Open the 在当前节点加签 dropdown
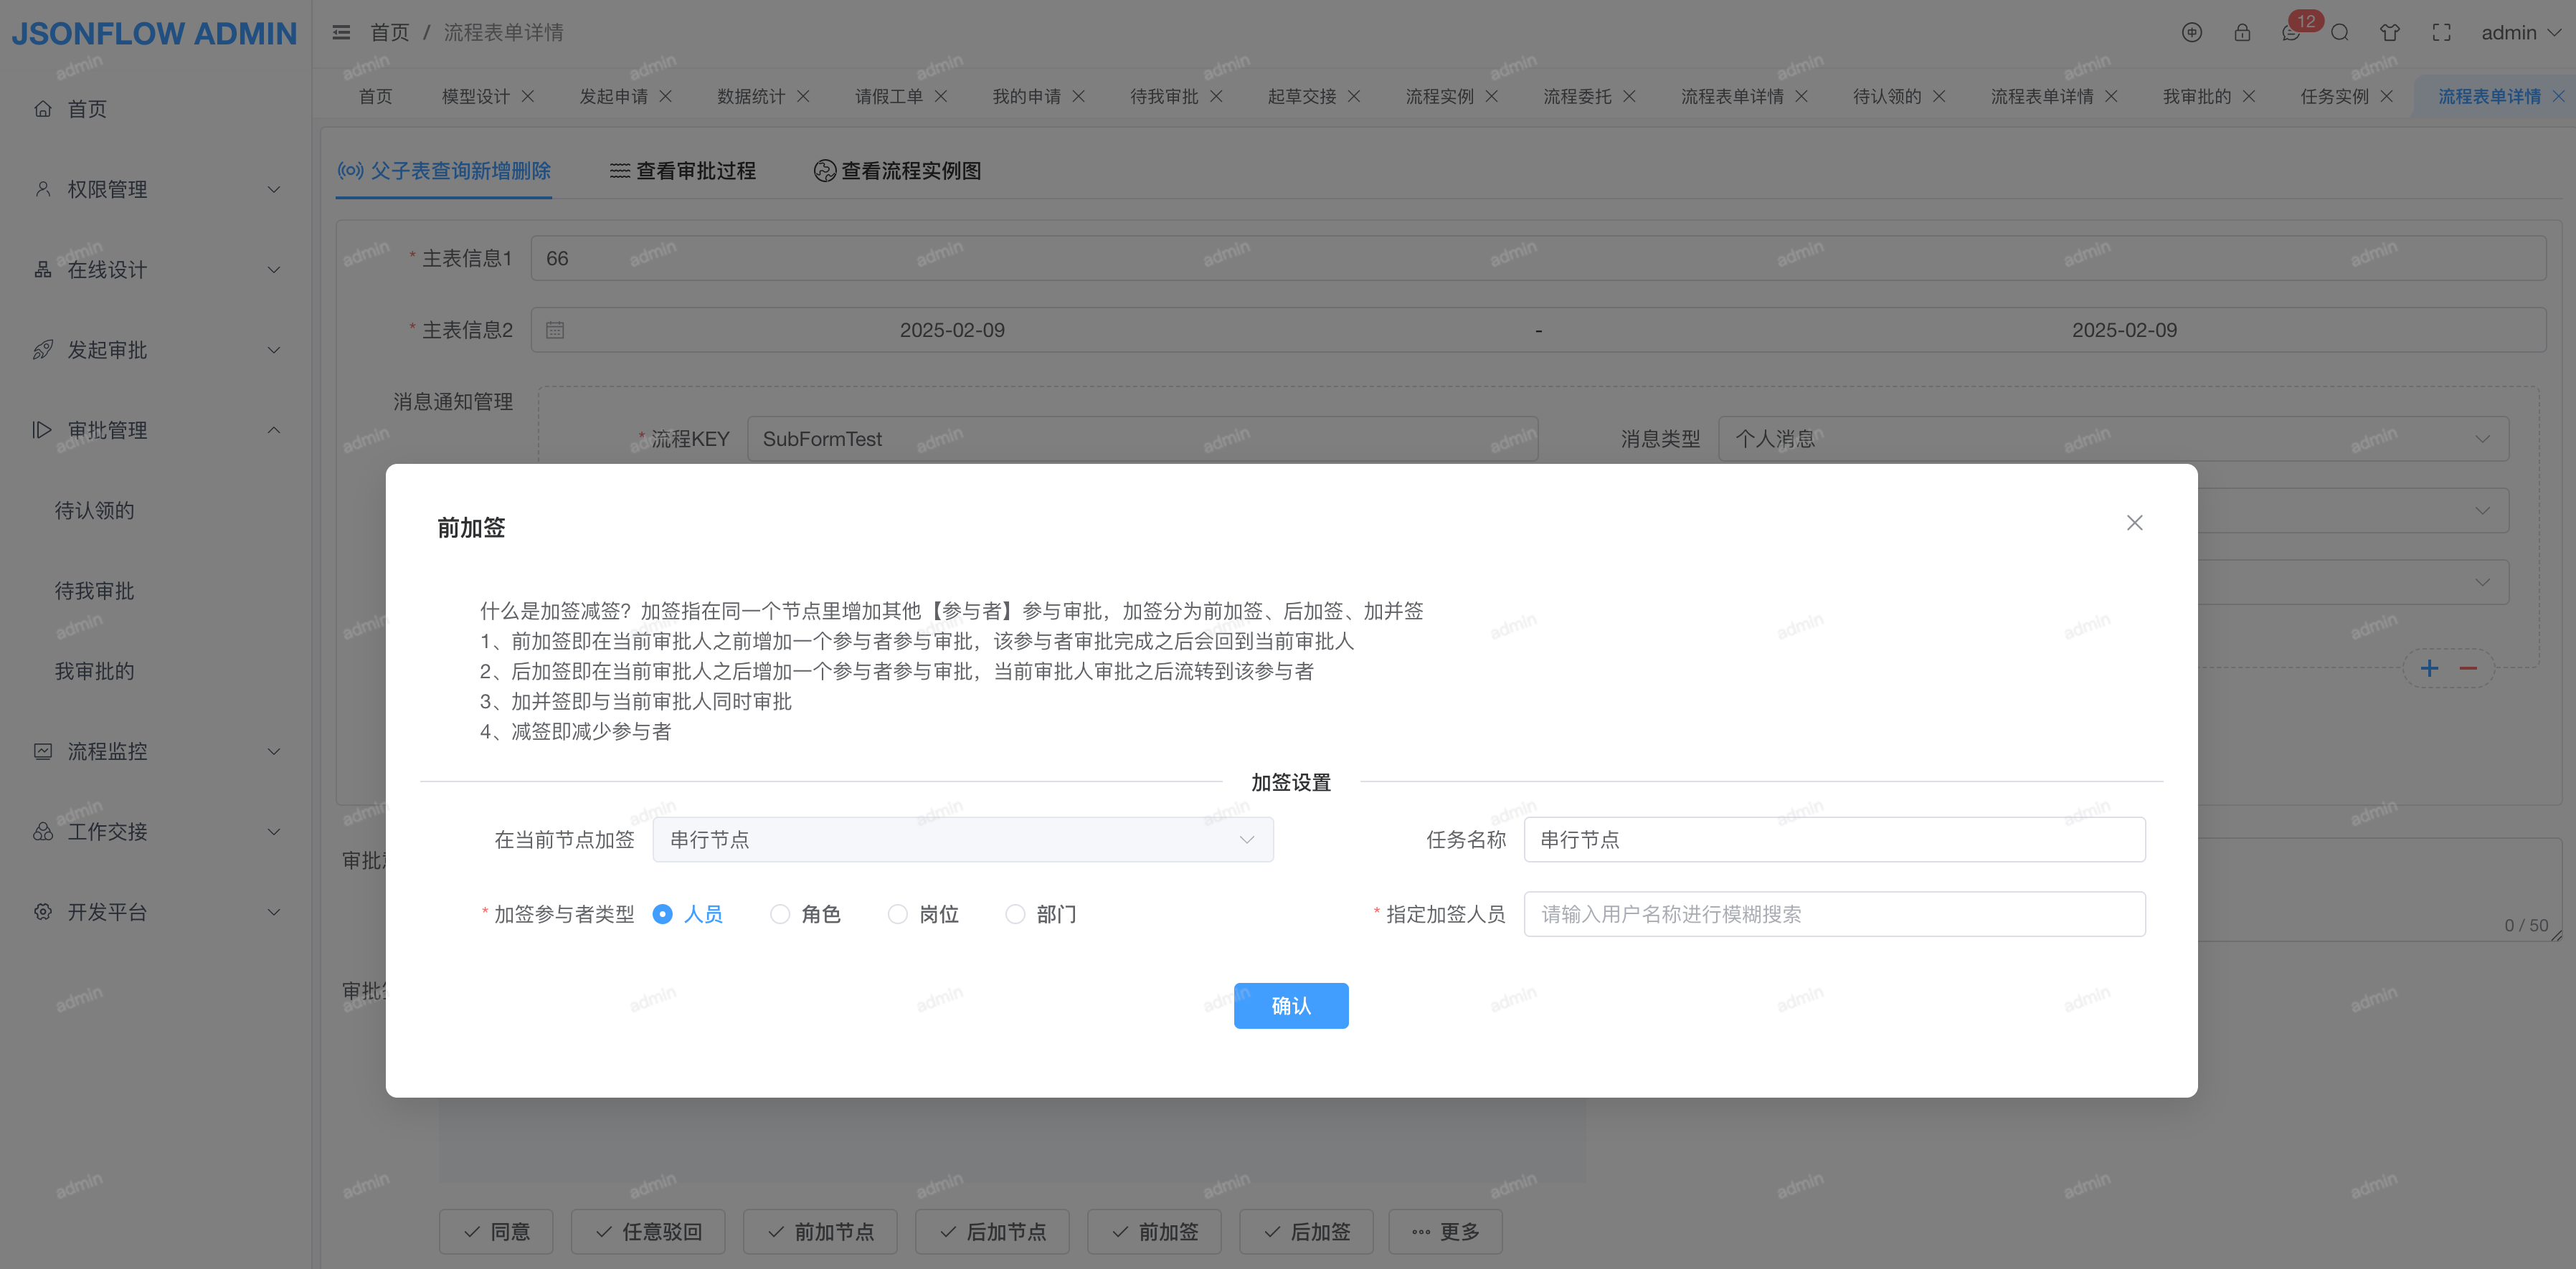2576x1269 pixels. click(962, 840)
